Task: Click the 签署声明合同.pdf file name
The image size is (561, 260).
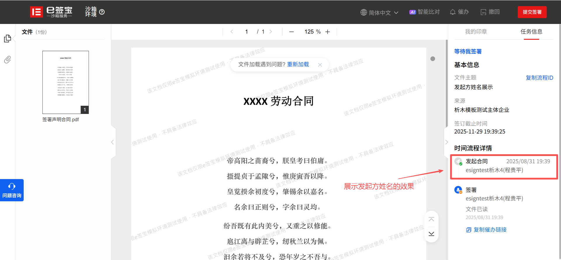Action: click(x=60, y=119)
